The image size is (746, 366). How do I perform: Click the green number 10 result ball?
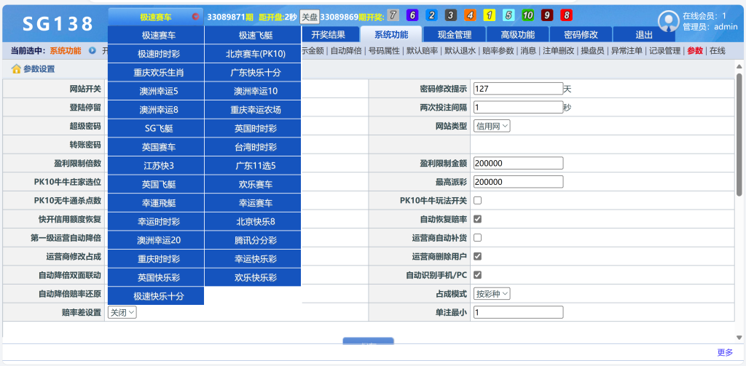[527, 15]
